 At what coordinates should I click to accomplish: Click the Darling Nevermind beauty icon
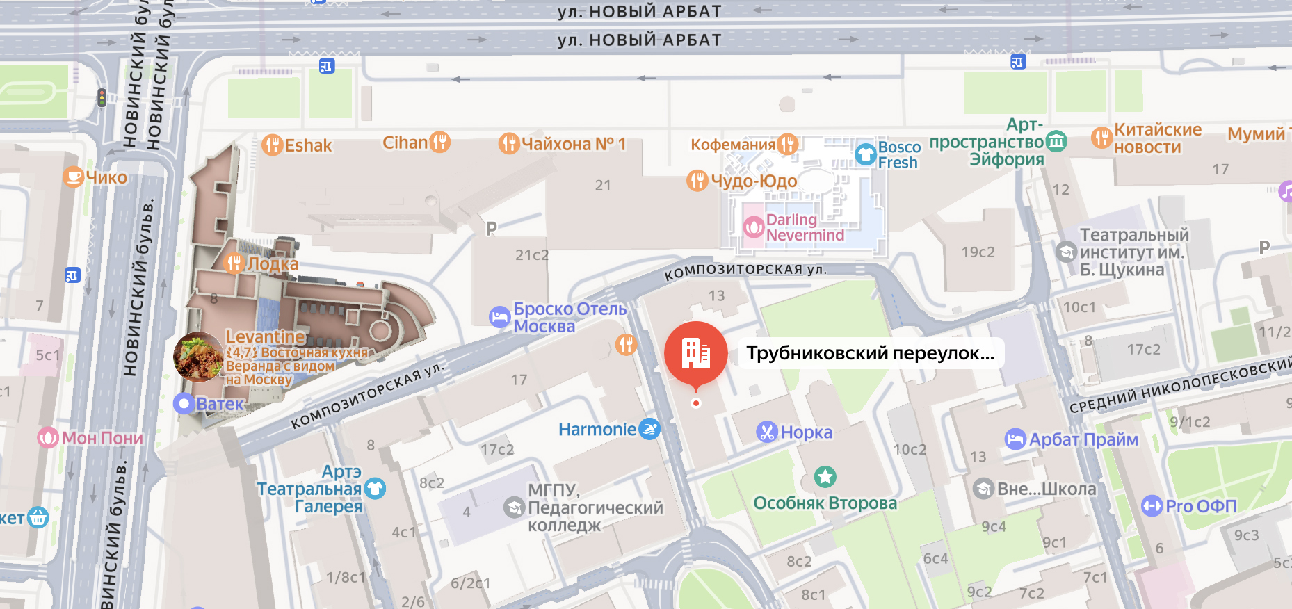754,227
